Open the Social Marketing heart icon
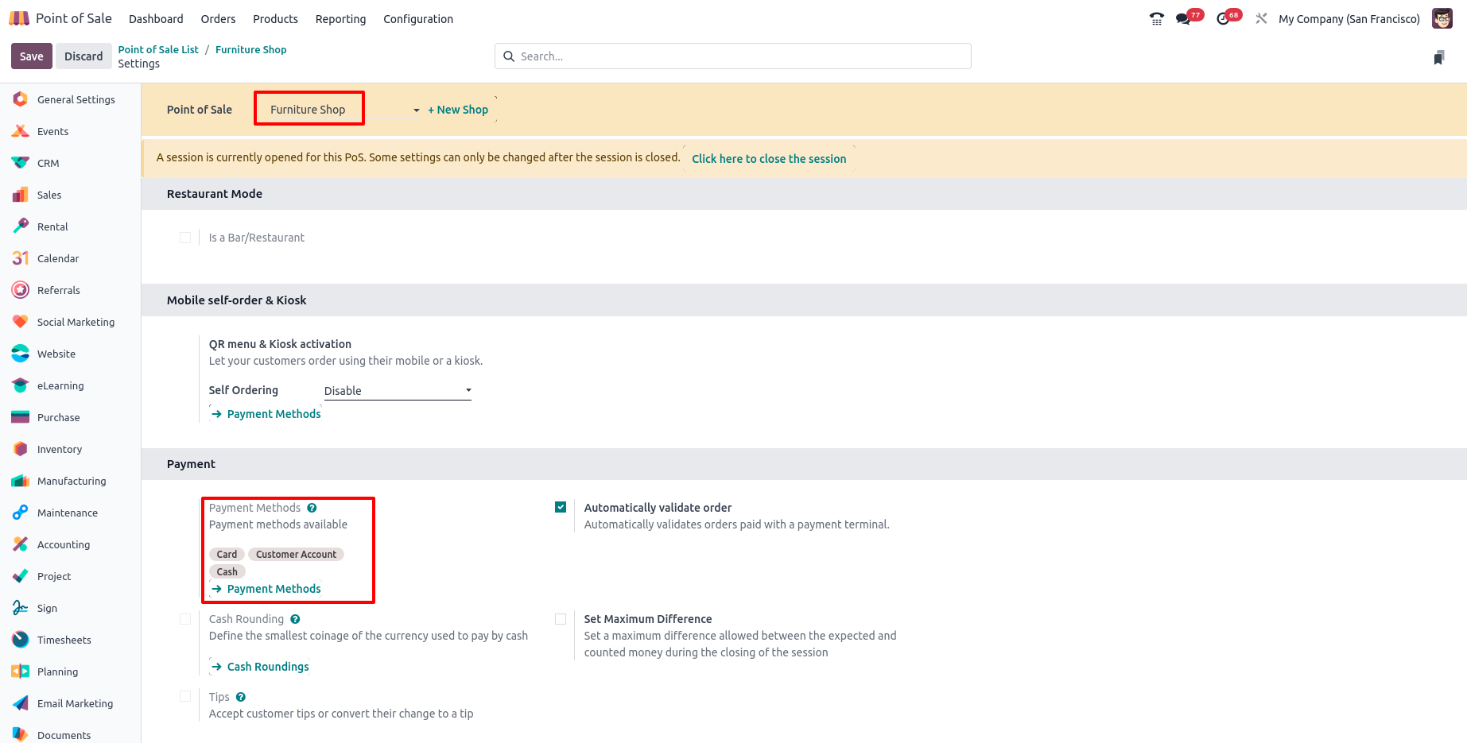Image resolution: width=1467 pixels, height=743 pixels. [21, 322]
